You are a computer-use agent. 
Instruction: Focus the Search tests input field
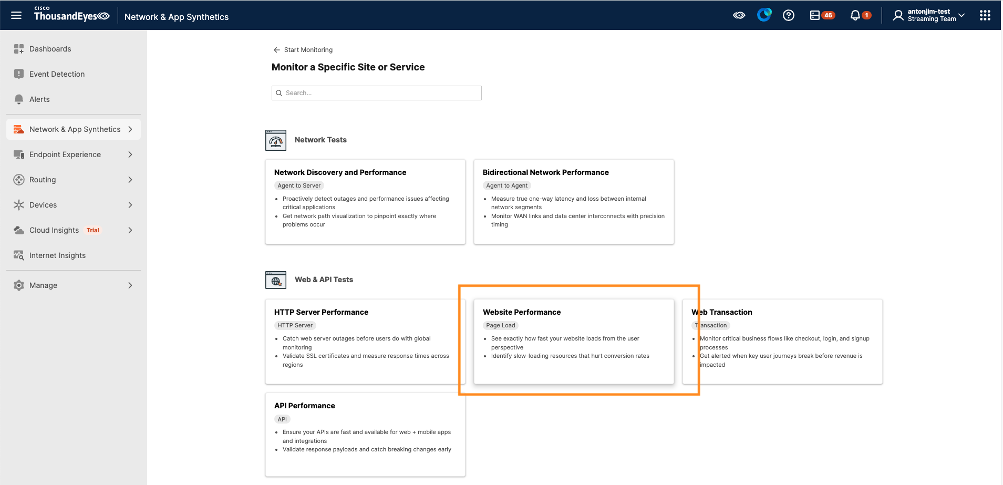[x=377, y=93]
